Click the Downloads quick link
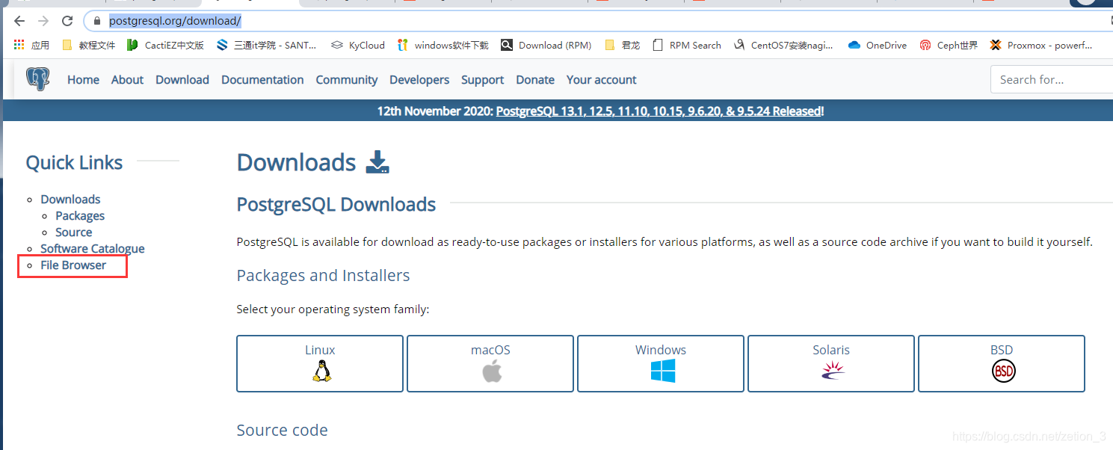1113x450 pixels. [x=70, y=200]
